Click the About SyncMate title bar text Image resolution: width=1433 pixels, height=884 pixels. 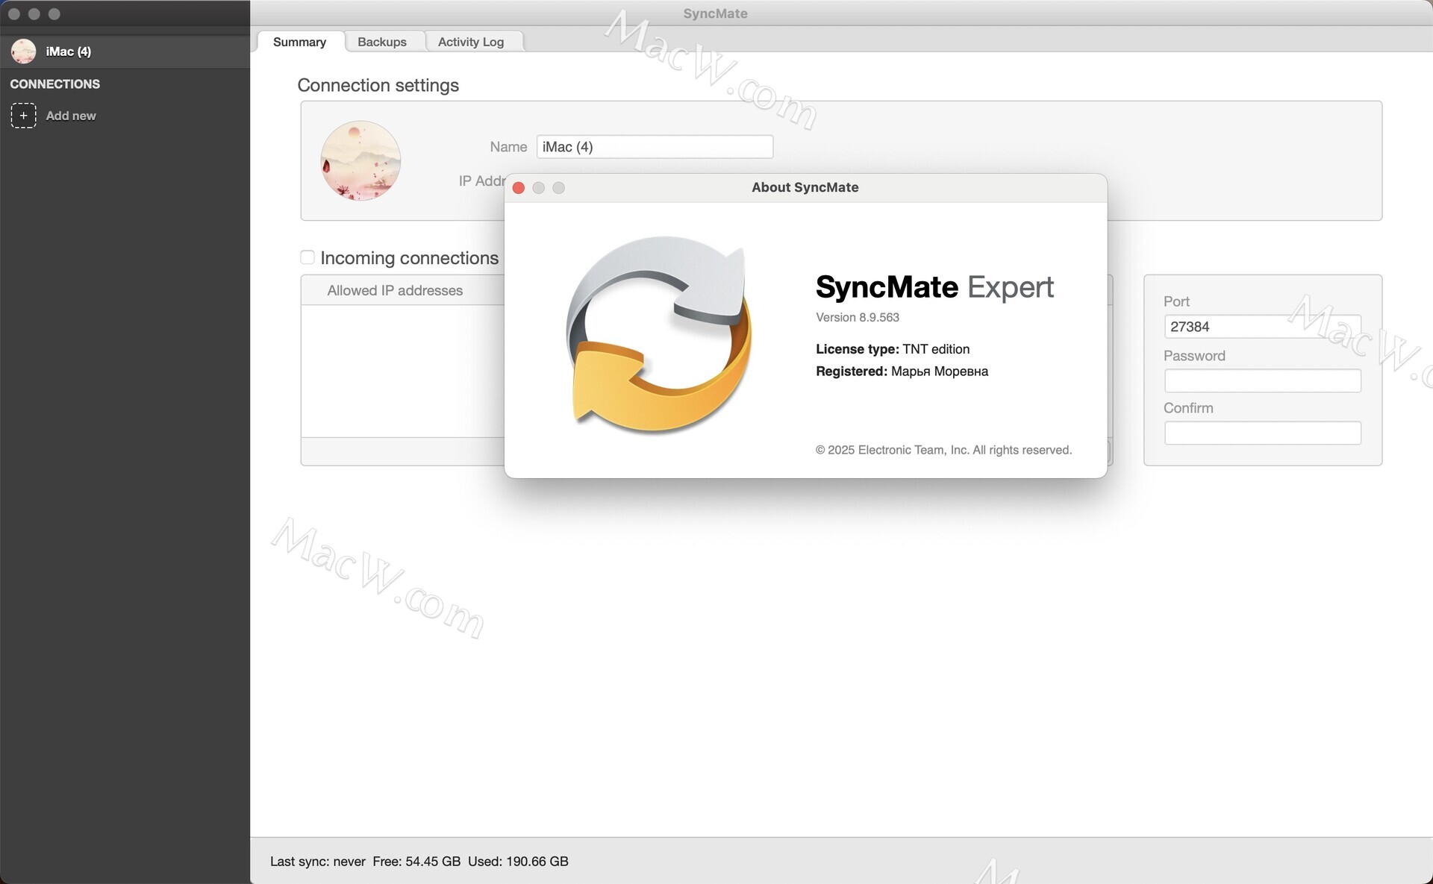805,187
